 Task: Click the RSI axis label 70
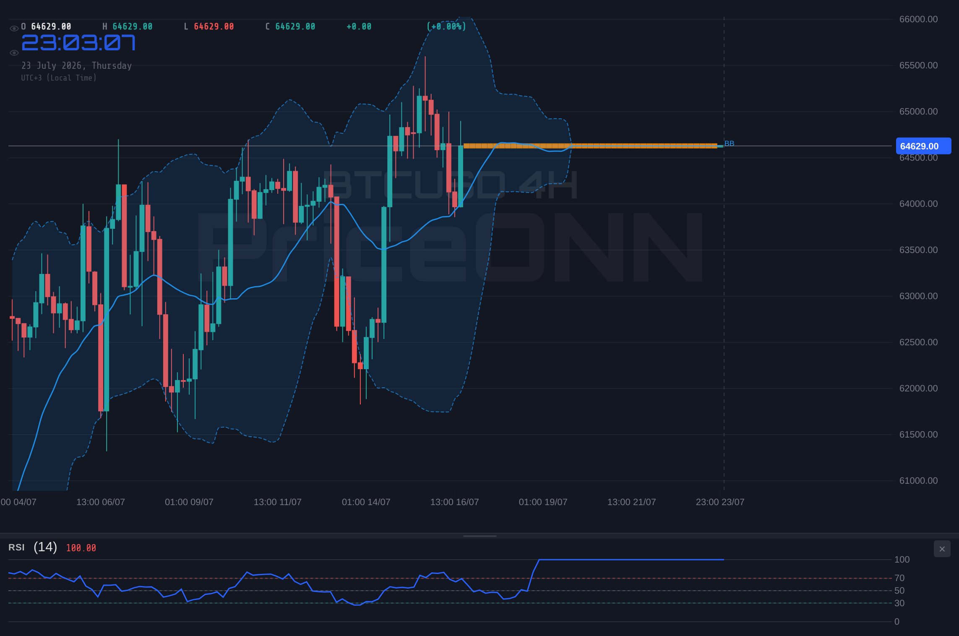(899, 578)
